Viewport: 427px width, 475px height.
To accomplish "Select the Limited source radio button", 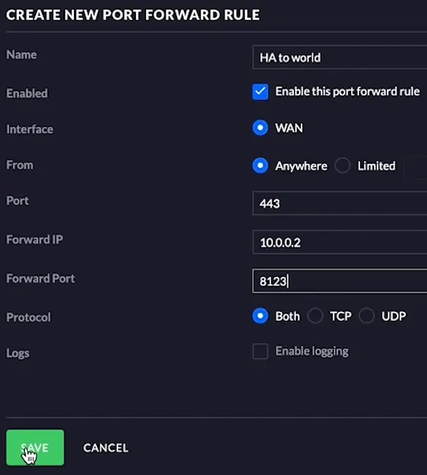I will [343, 166].
